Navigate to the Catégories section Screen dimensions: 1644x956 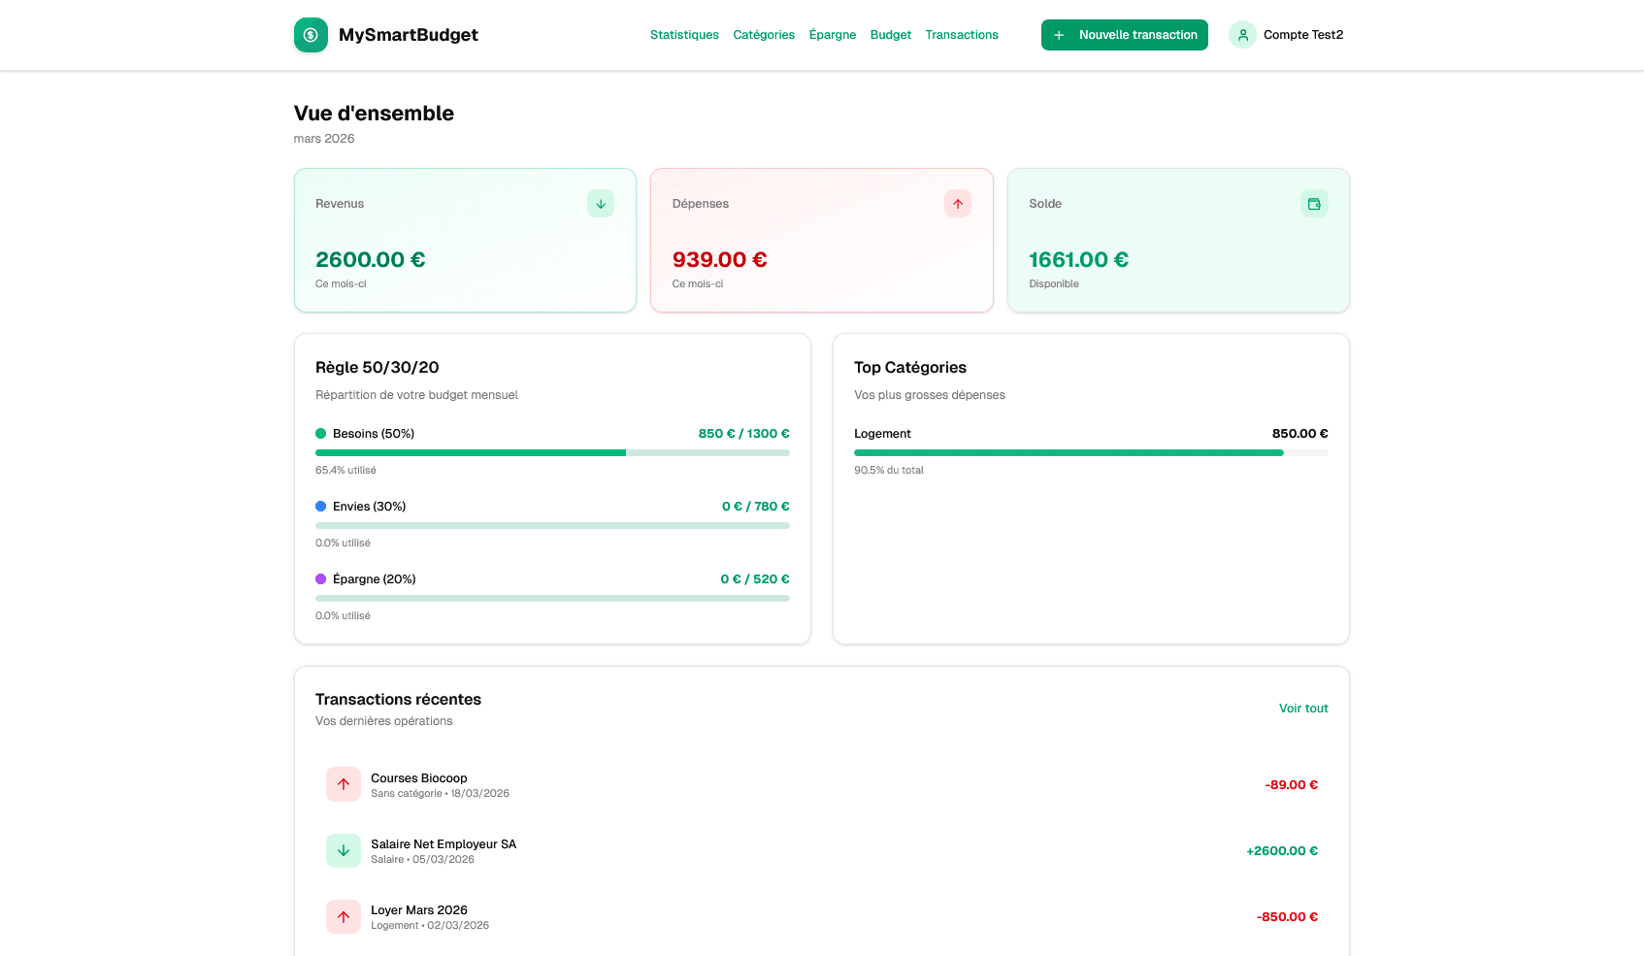coord(764,34)
